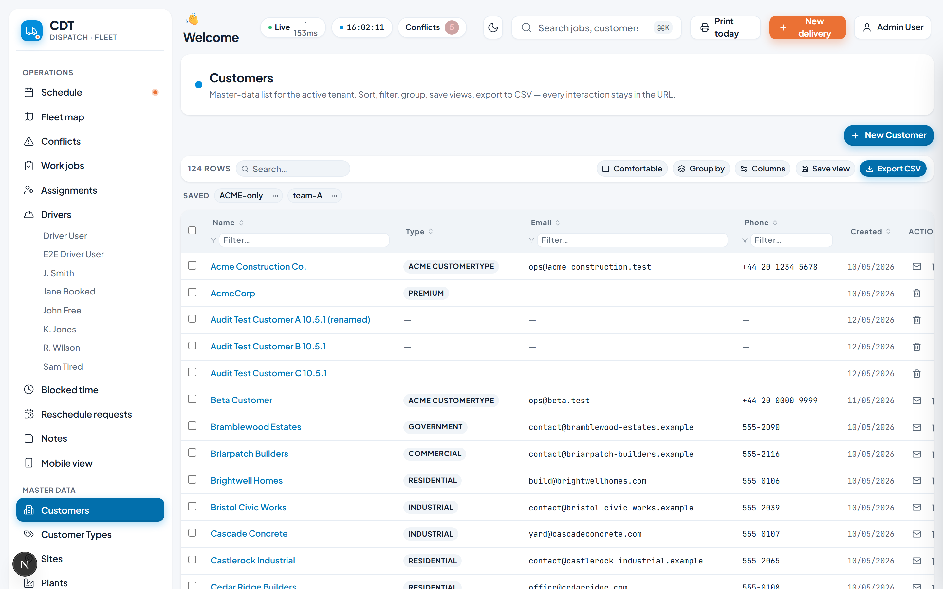Delete Audit Test Customer B row trash icon
This screenshot has width=943, height=589.
click(916, 347)
